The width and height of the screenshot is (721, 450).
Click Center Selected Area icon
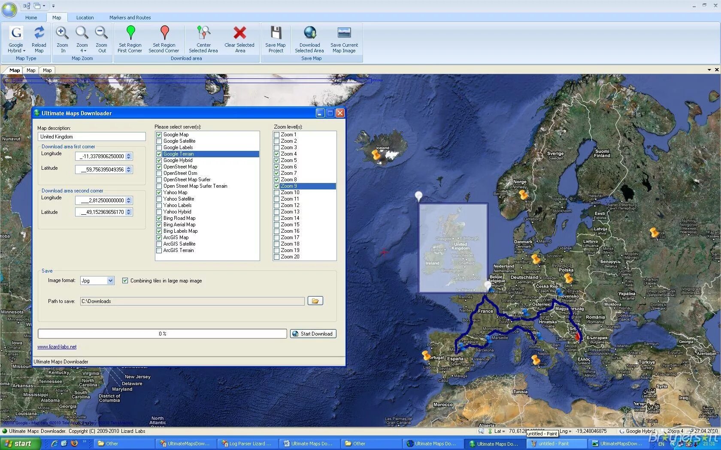coord(203,32)
